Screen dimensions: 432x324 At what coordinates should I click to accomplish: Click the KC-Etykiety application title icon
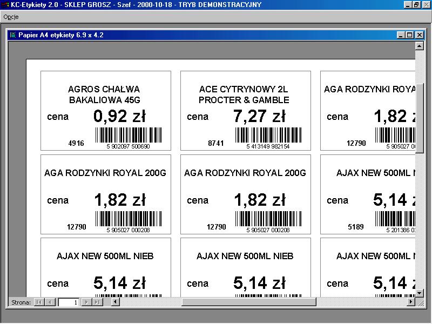click(5, 5)
